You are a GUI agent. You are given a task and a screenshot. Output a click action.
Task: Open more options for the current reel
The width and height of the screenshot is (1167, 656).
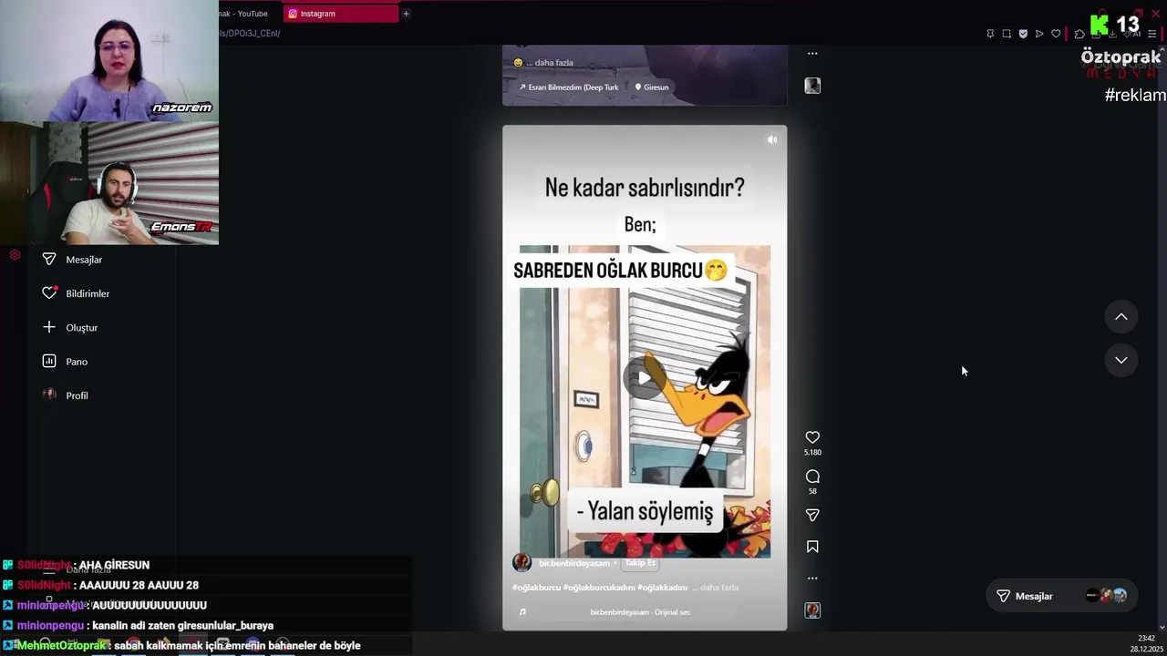(x=812, y=578)
